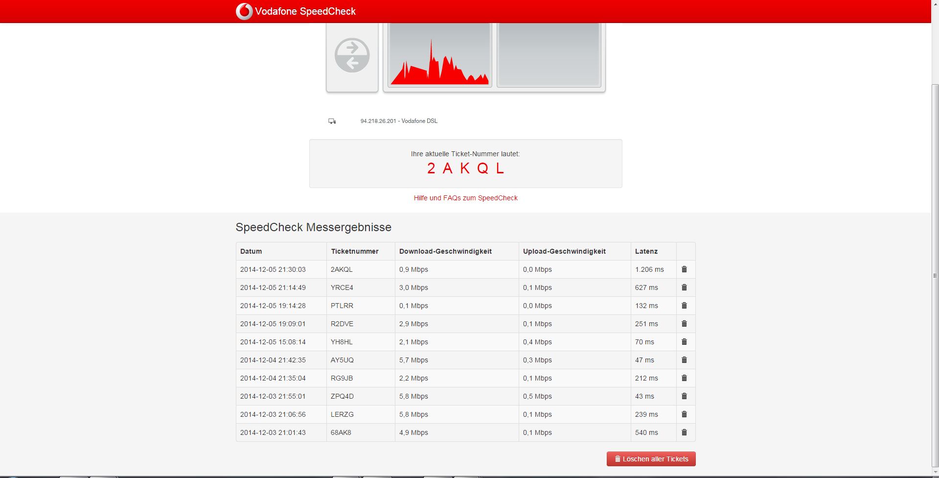Click the vertical page scrollbar thumb
Image resolution: width=939 pixels, height=478 pixels.
(x=935, y=276)
